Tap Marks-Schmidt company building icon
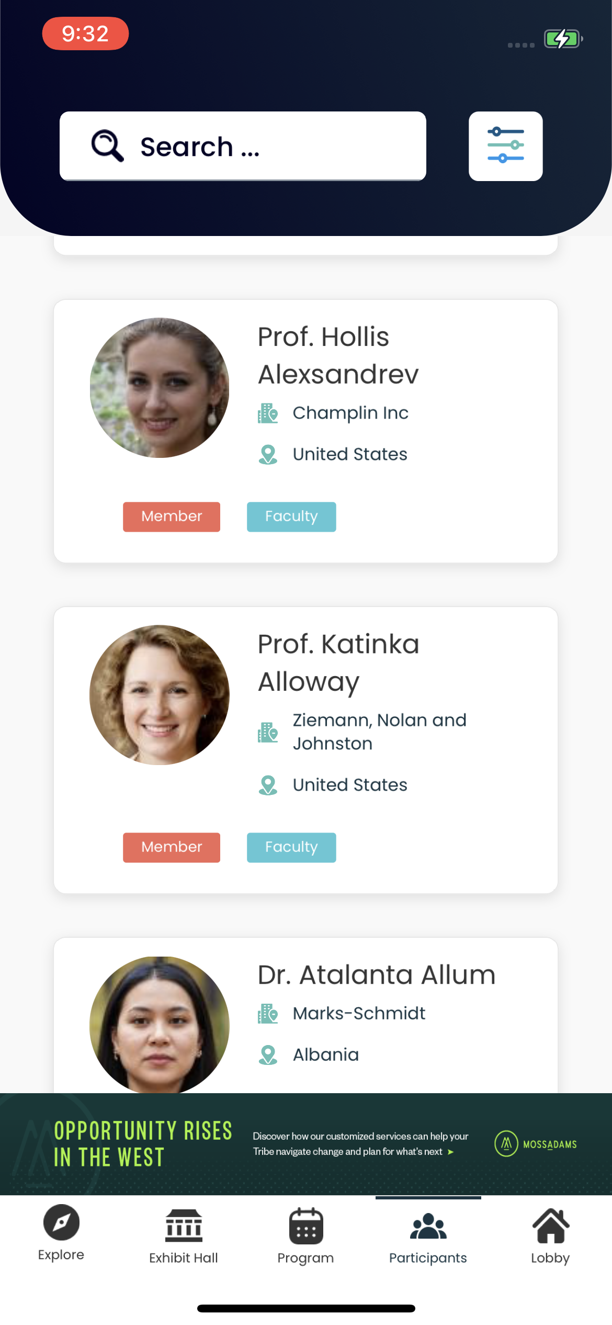 [x=268, y=1014]
